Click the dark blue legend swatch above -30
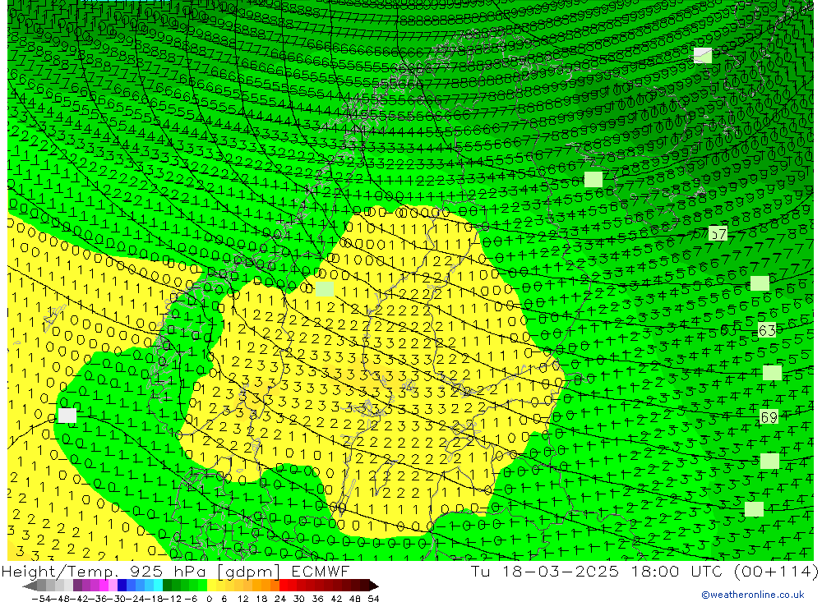The height and width of the screenshot is (602, 822). tap(122, 586)
